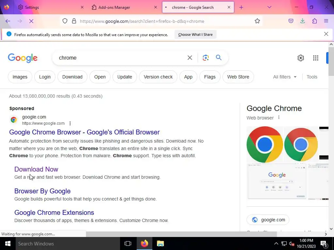334x250 pixels.
Task: List all tabs dropdown arrow
Action: tap(269, 7)
